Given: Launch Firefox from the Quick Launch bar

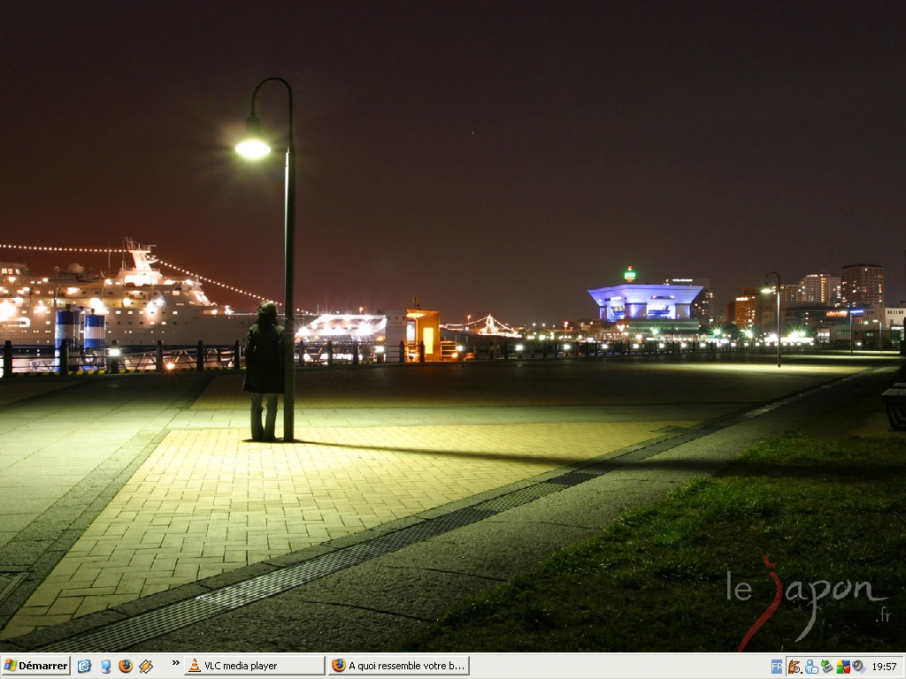Looking at the screenshot, I should pyautogui.click(x=126, y=666).
